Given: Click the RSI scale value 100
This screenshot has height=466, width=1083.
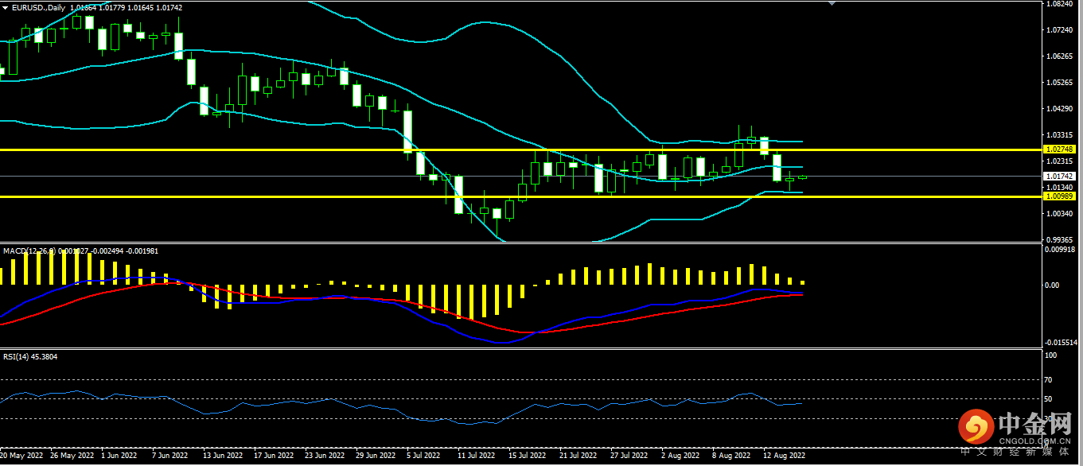Looking at the screenshot, I should 1050,355.
